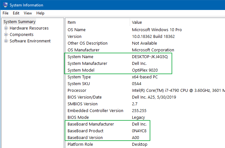The width and height of the screenshot is (225, 148).
Task: Select the System Type row label
Action: click(x=79, y=77)
